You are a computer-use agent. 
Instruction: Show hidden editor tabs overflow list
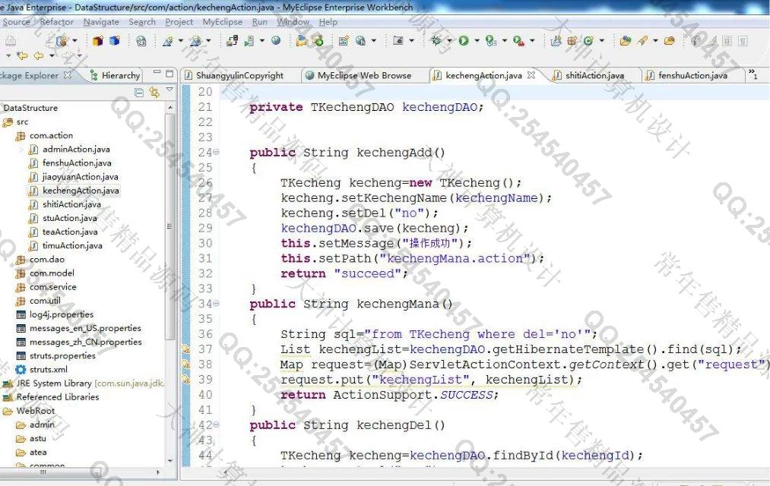753,74
